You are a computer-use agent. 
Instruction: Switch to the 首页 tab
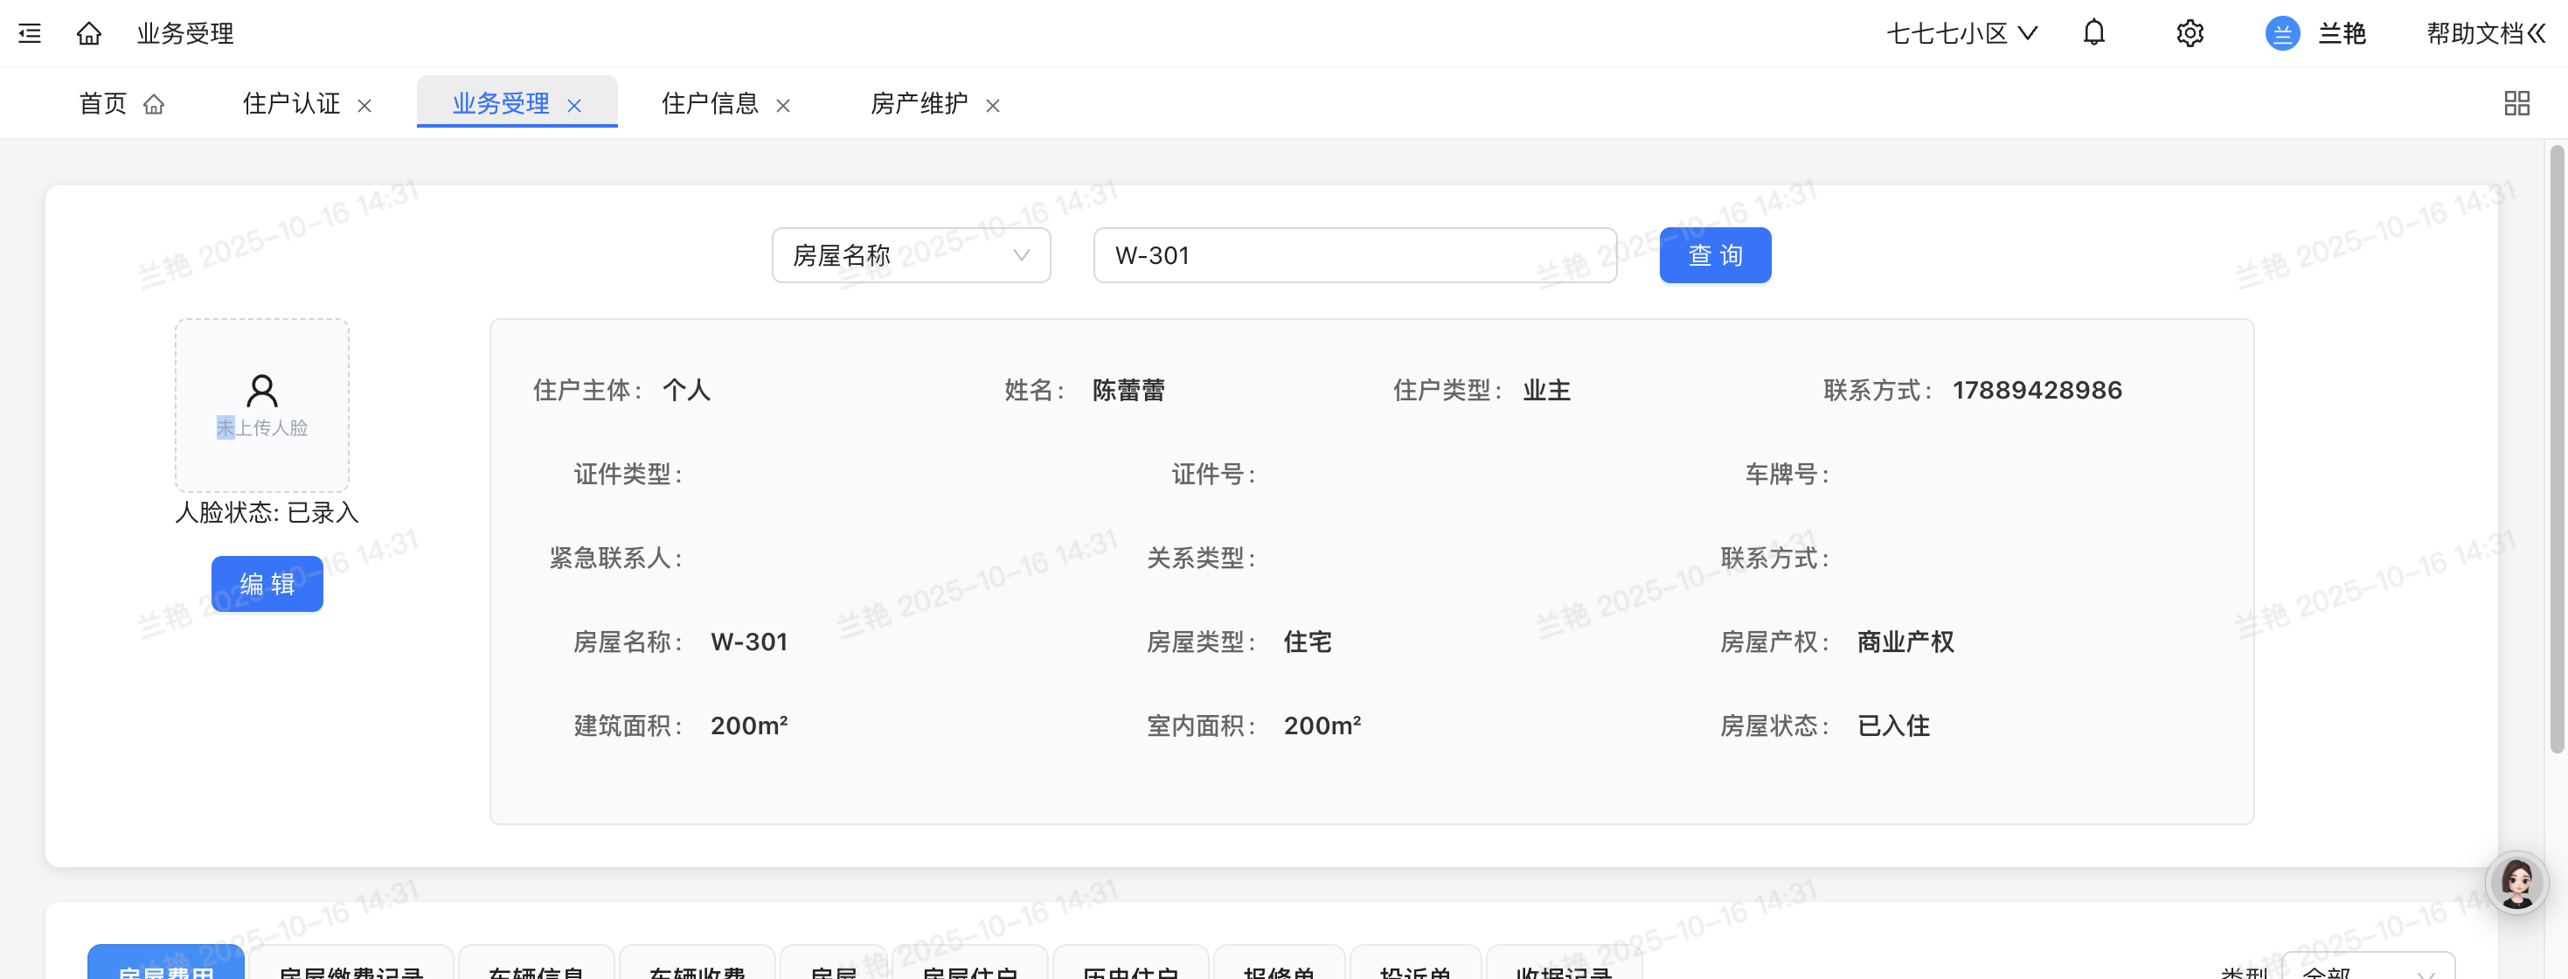point(121,102)
